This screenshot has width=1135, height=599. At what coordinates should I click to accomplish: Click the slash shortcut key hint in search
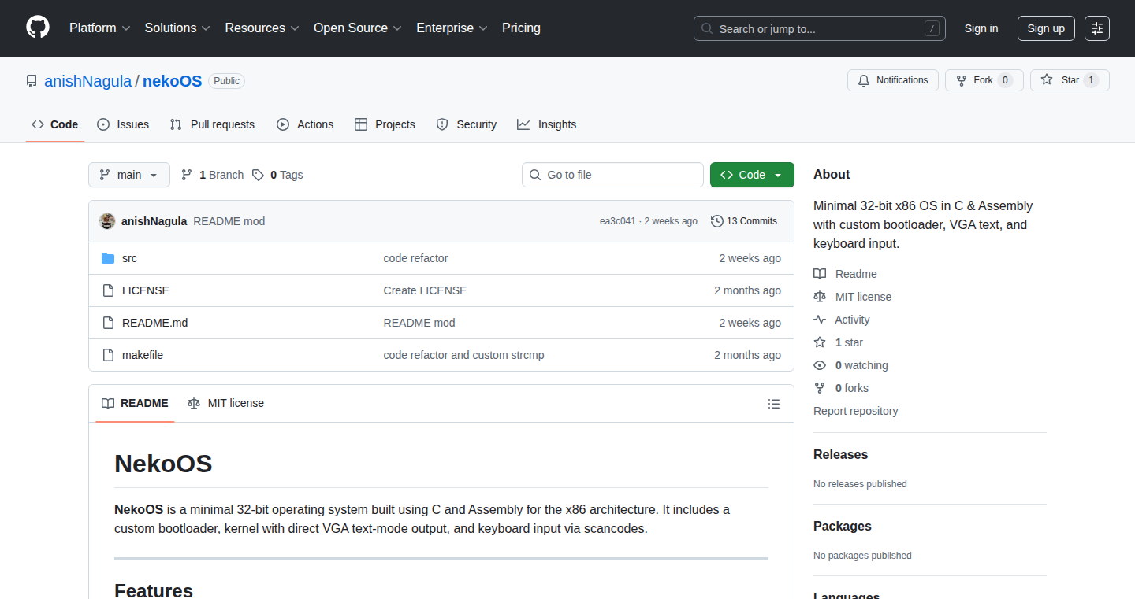[x=932, y=29]
